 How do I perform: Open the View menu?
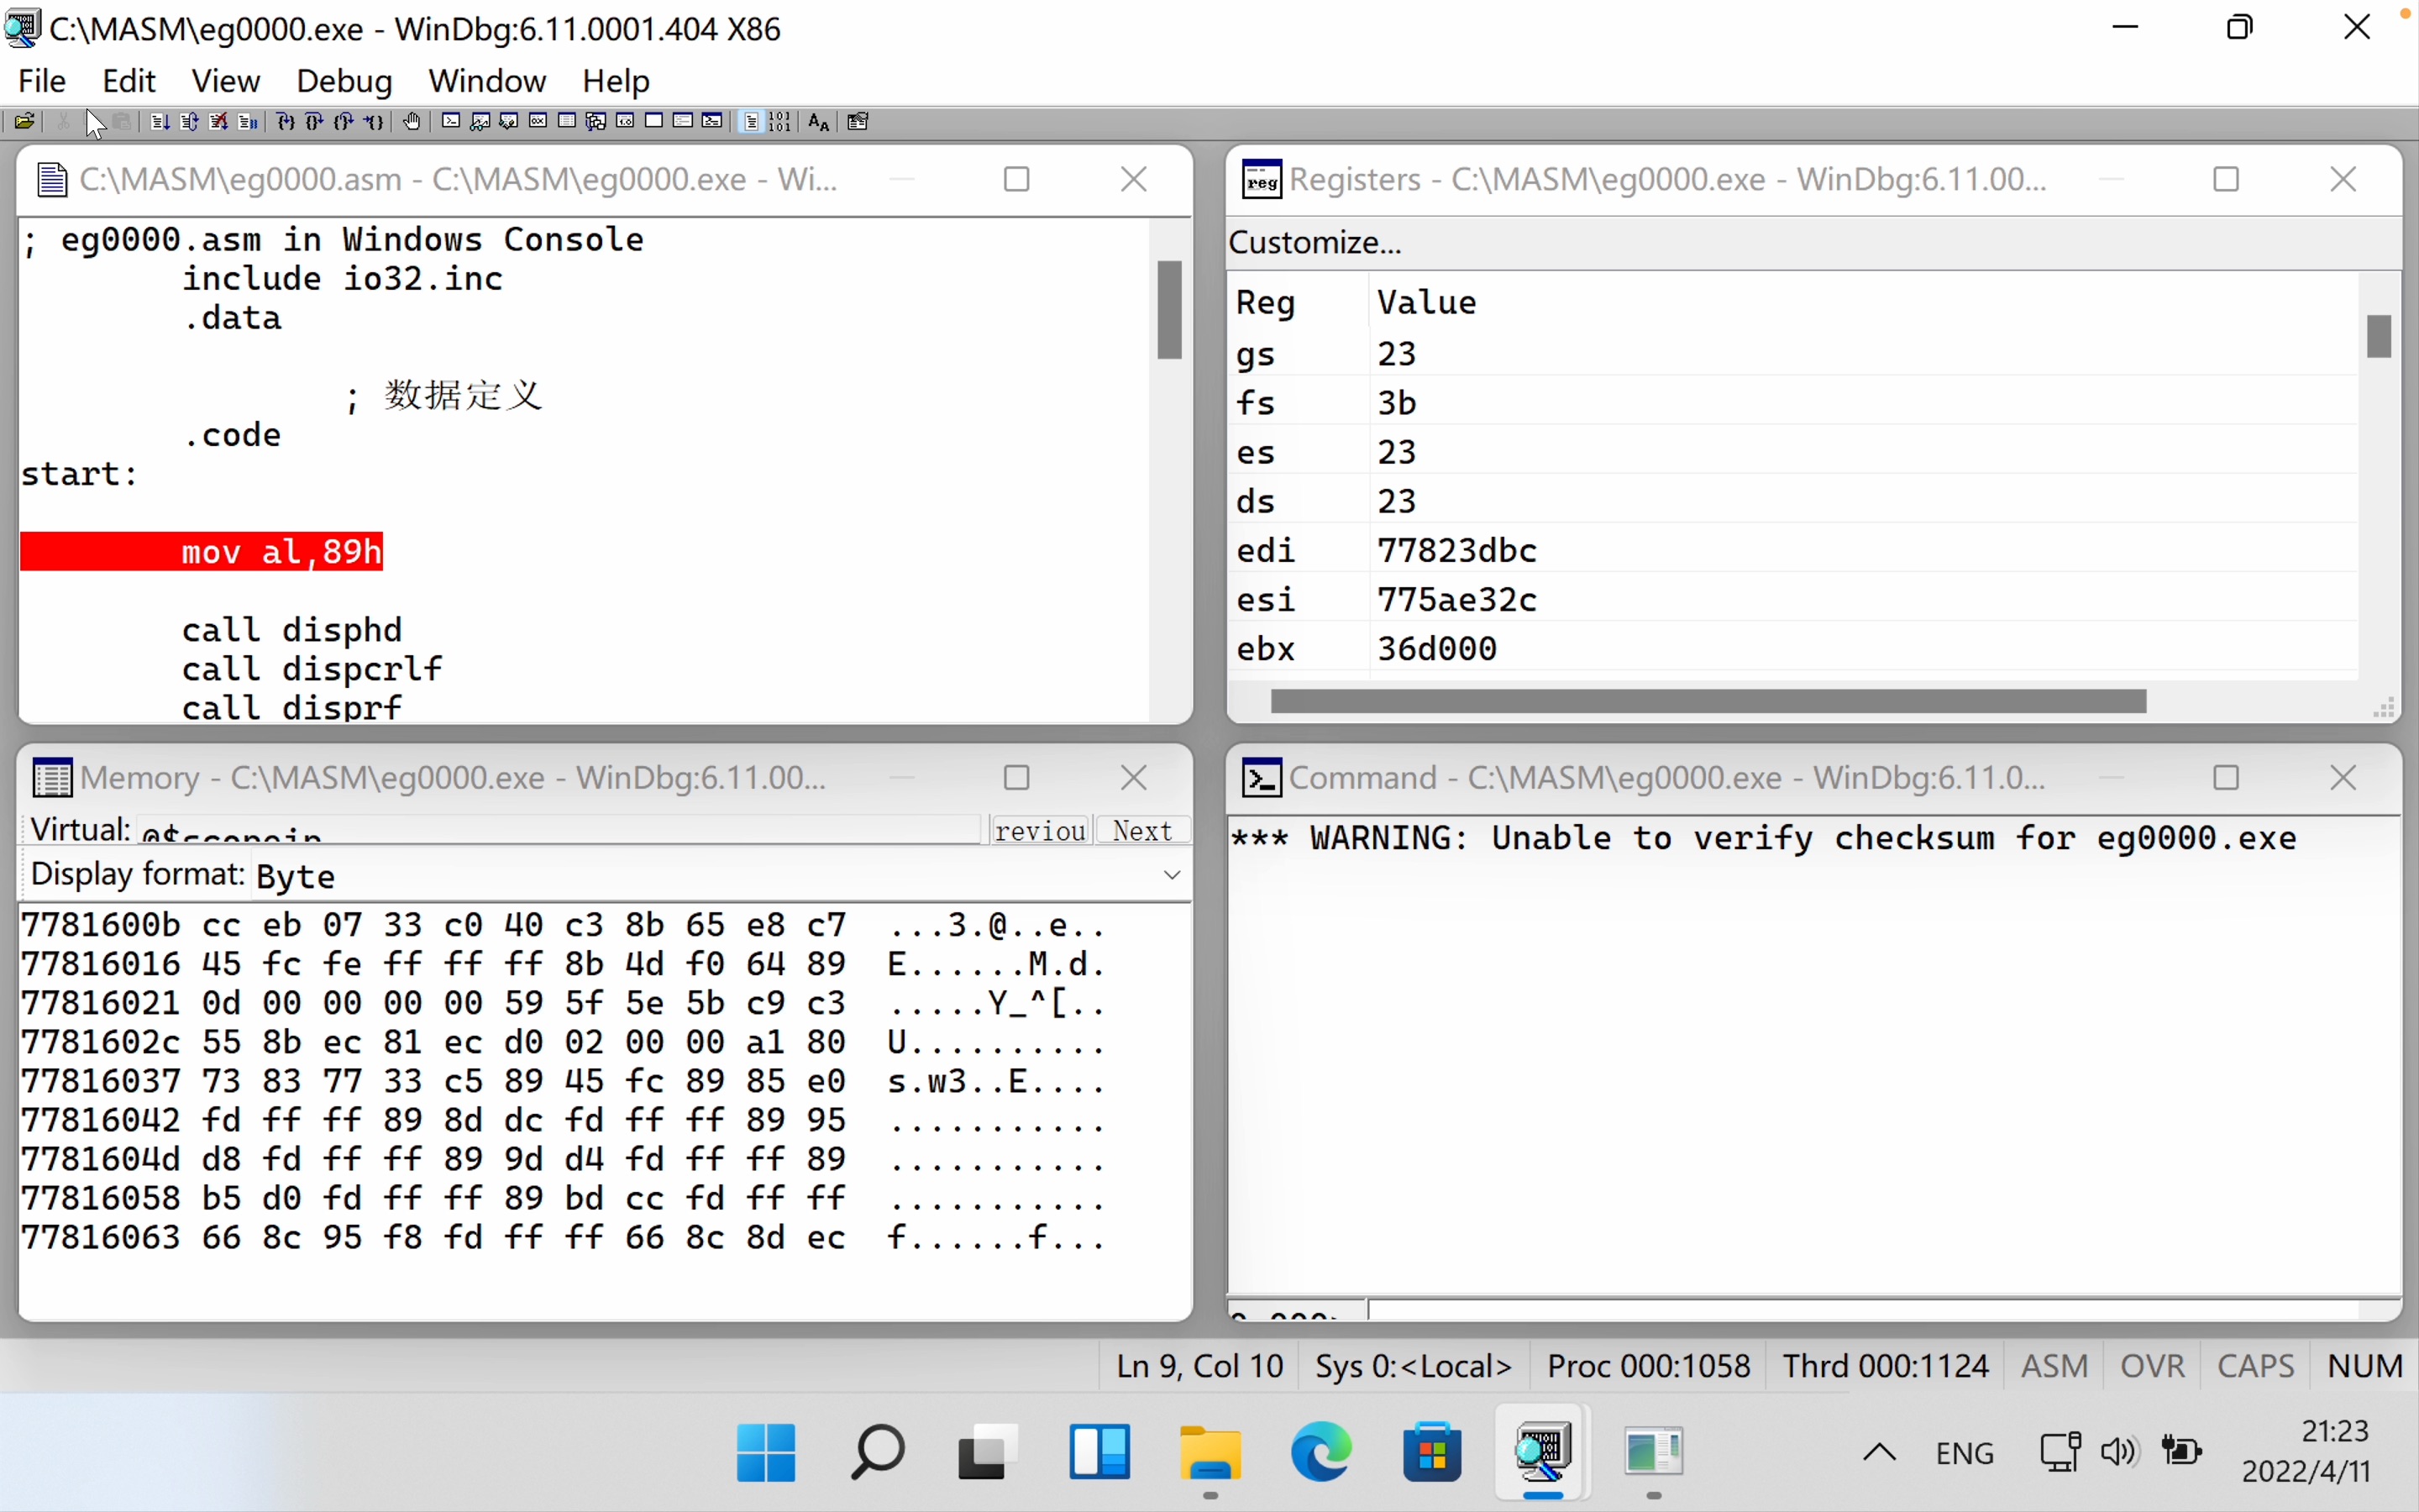[x=226, y=80]
